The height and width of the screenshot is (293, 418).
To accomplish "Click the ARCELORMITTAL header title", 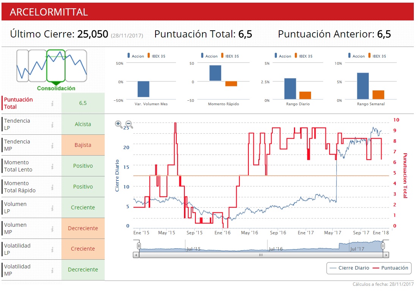I will click(49, 12).
